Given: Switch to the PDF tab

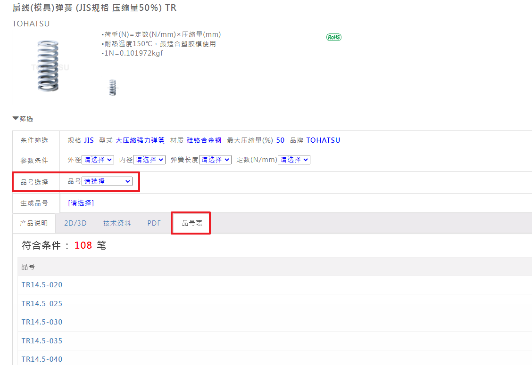Looking at the screenshot, I should pyautogui.click(x=154, y=223).
